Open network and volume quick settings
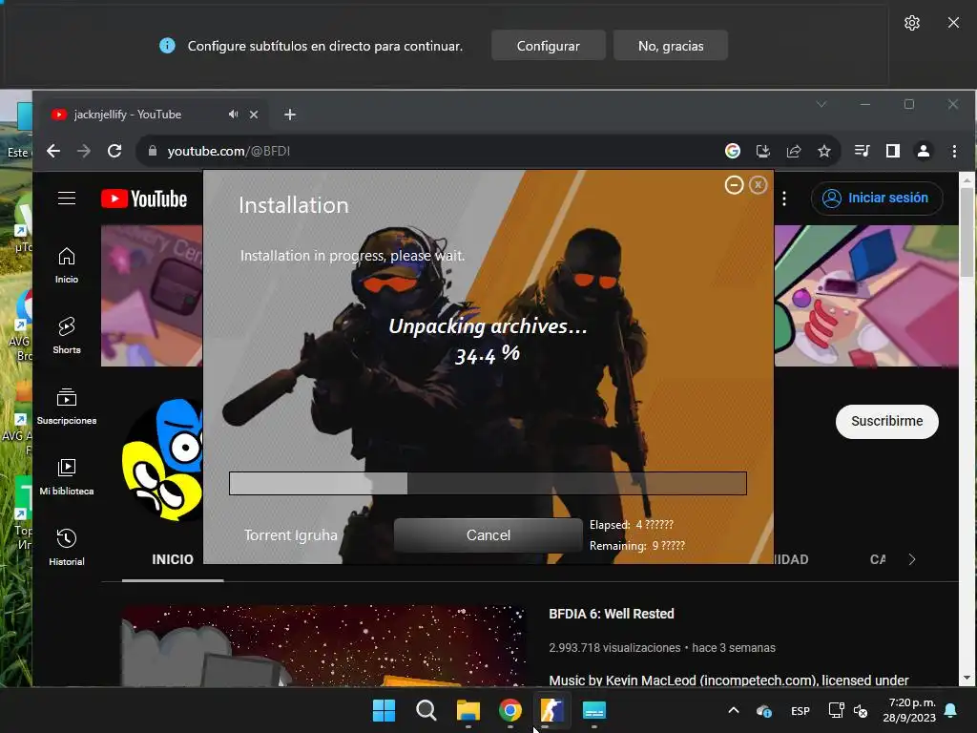 point(848,710)
